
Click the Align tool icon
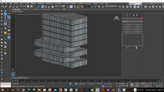coord(123,7)
